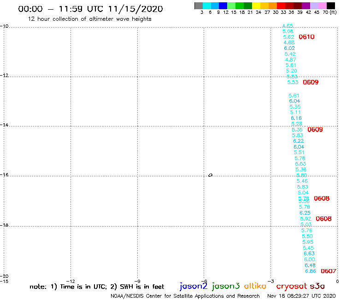Image resolution: width=341 pixels, height=300 pixels.
Task: Select the 5.51 wave height reading
Action: pyautogui.click(x=299, y=152)
